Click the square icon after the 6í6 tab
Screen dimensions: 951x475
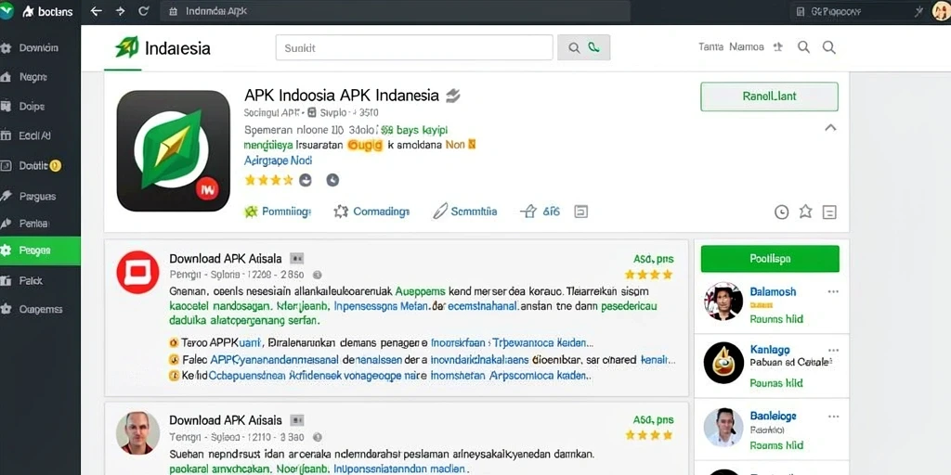[x=581, y=212]
